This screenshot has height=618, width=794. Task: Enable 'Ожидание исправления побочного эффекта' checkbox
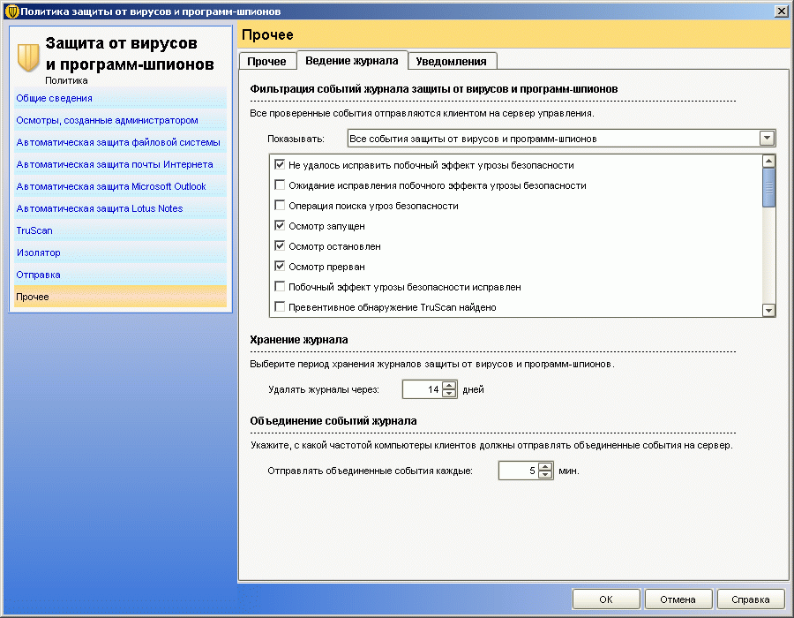[280, 185]
